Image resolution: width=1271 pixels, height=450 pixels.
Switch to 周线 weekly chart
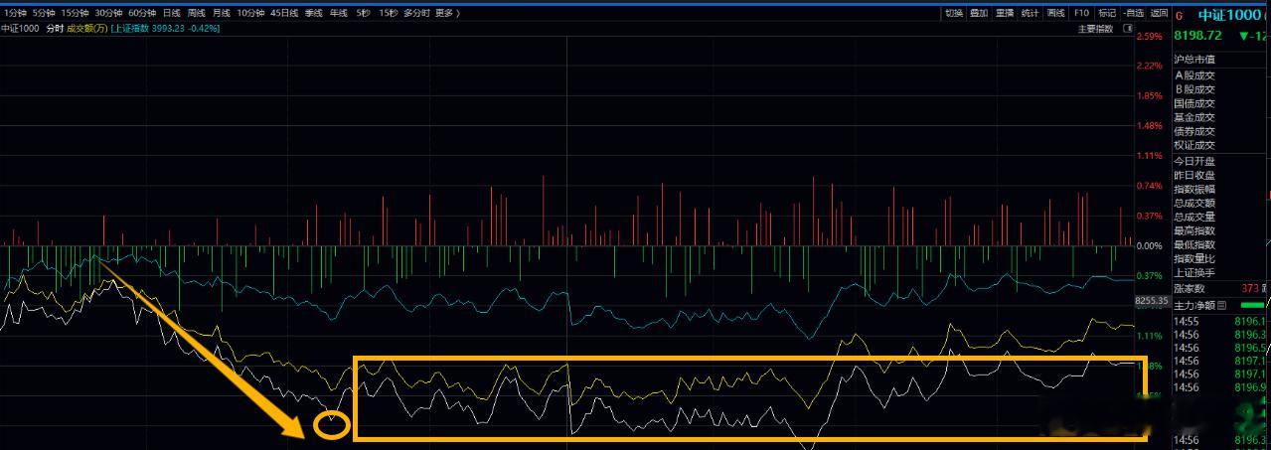click(x=196, y=13)
